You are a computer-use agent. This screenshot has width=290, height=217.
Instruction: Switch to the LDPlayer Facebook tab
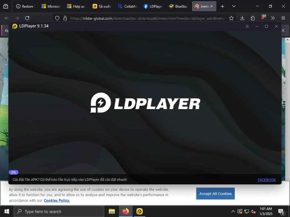153,6
